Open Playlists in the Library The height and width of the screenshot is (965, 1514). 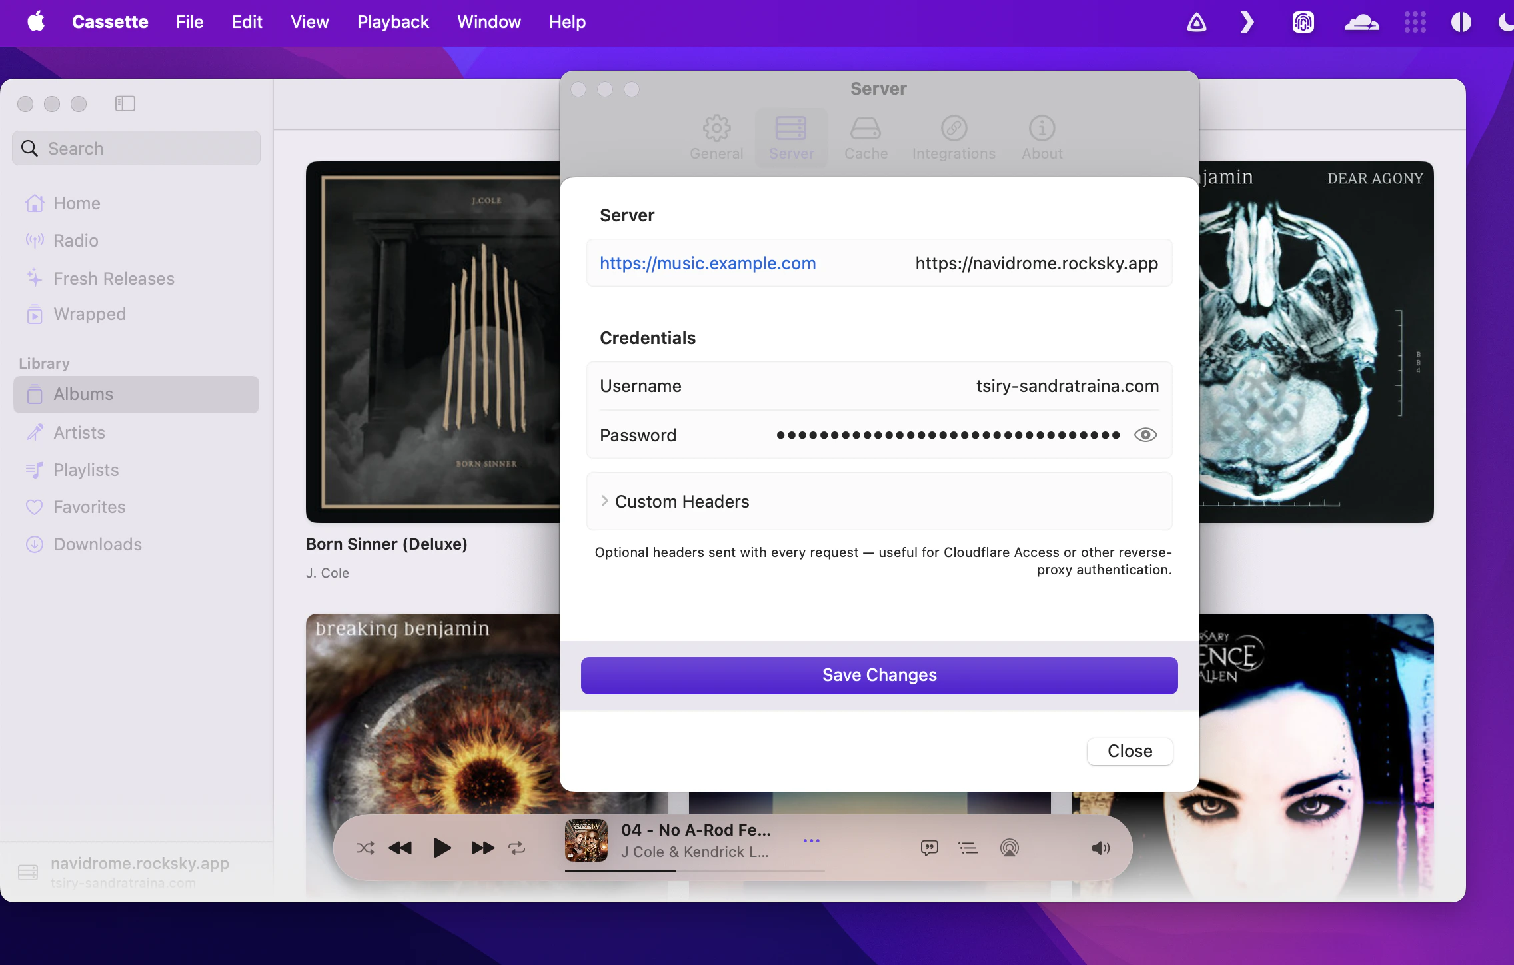pos(136,470)
